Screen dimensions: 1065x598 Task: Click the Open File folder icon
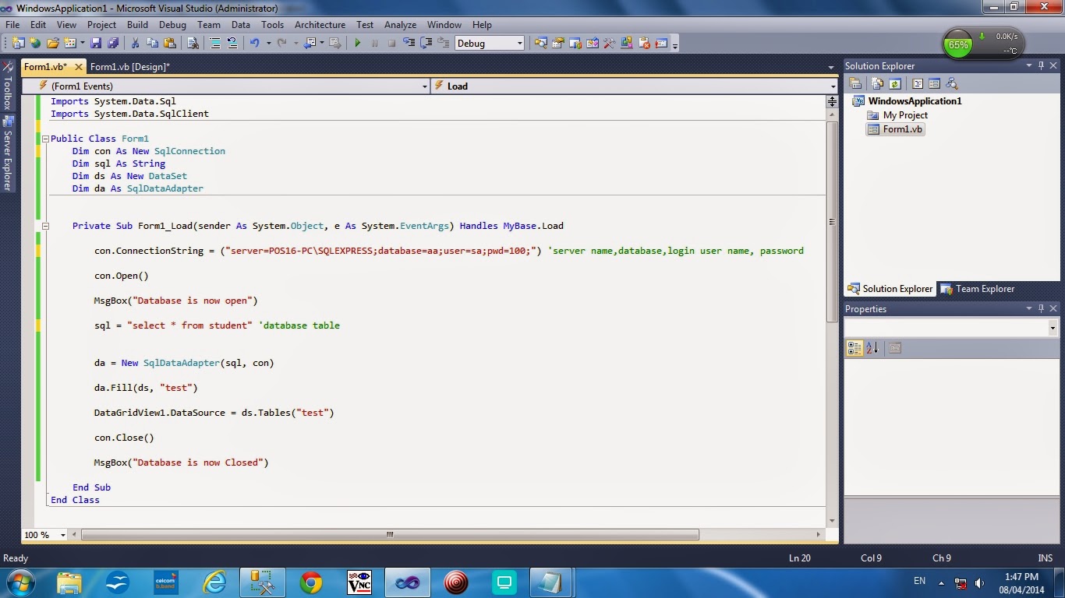(x=53, y=44)
